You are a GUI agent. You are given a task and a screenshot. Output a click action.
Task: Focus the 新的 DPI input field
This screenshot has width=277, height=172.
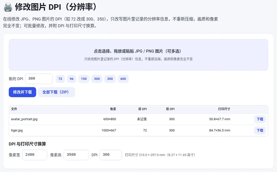[x=39, y=79]
